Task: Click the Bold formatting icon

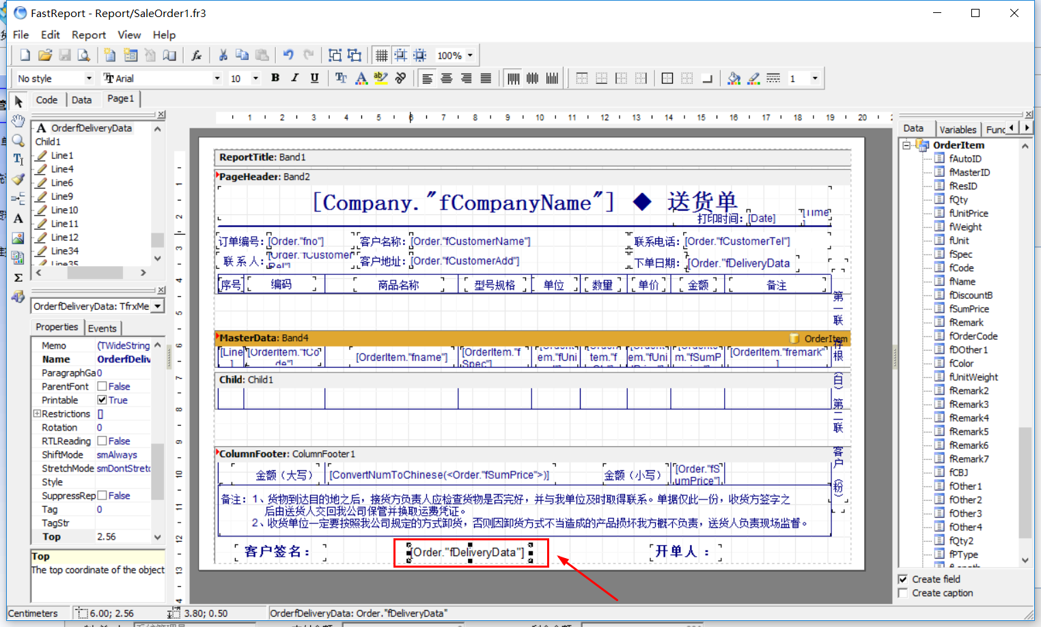Action: point(275,78)
